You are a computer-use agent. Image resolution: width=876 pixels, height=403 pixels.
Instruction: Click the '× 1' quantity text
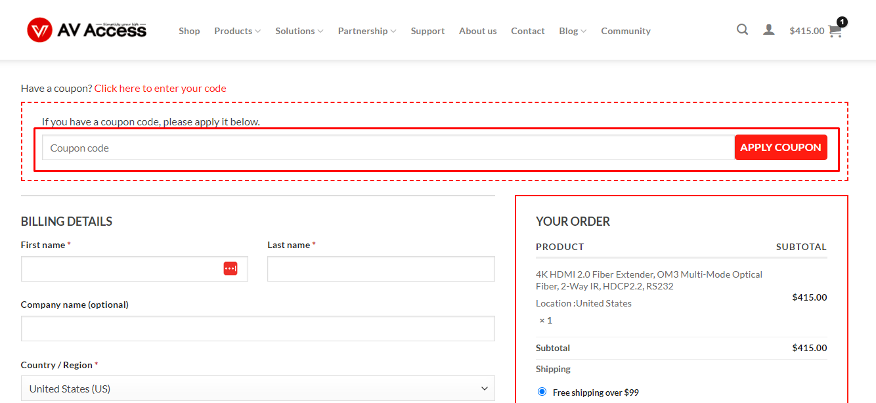click(x=546, y=320)
